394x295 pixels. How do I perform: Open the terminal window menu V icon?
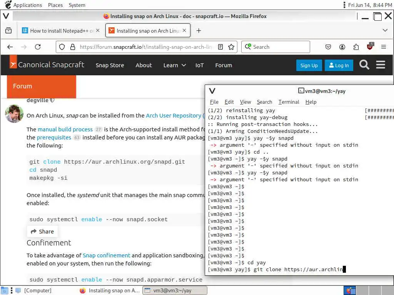(x=212, y=91)
